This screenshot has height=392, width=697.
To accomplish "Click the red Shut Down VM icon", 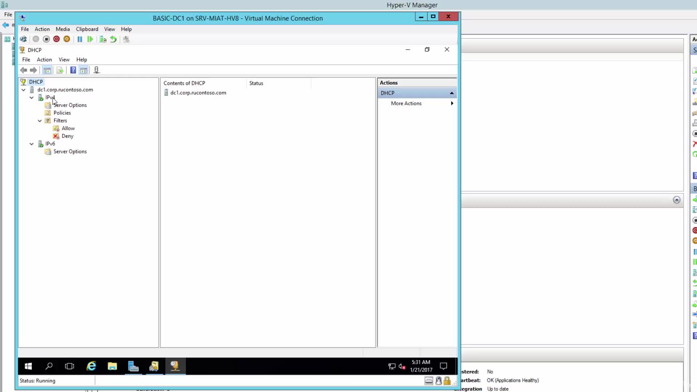I will pyautogui.click(x=56, y=39).
